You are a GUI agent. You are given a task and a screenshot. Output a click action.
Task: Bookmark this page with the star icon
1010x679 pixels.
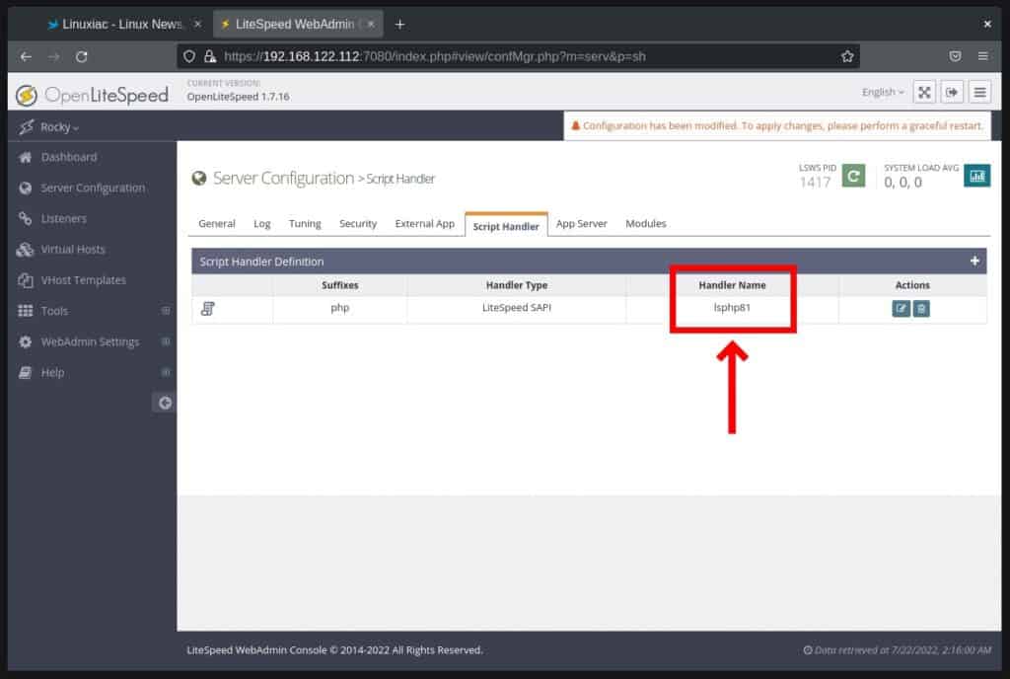847,56
